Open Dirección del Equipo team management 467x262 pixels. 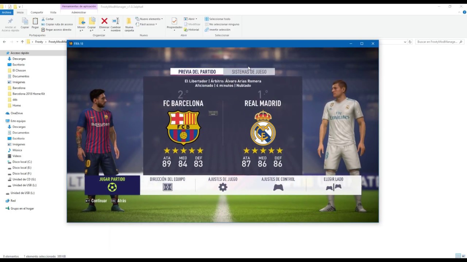pos(167,185)
